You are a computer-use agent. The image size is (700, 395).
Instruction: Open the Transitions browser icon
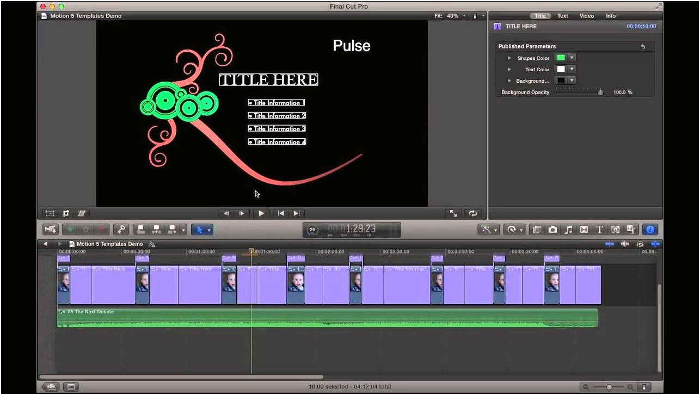point(584,230)
